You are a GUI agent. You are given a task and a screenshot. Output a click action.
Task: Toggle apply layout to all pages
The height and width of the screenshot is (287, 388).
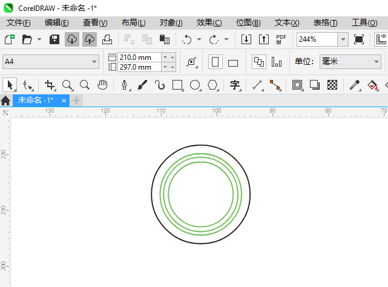pyautogui.click(x=259, y=62)
